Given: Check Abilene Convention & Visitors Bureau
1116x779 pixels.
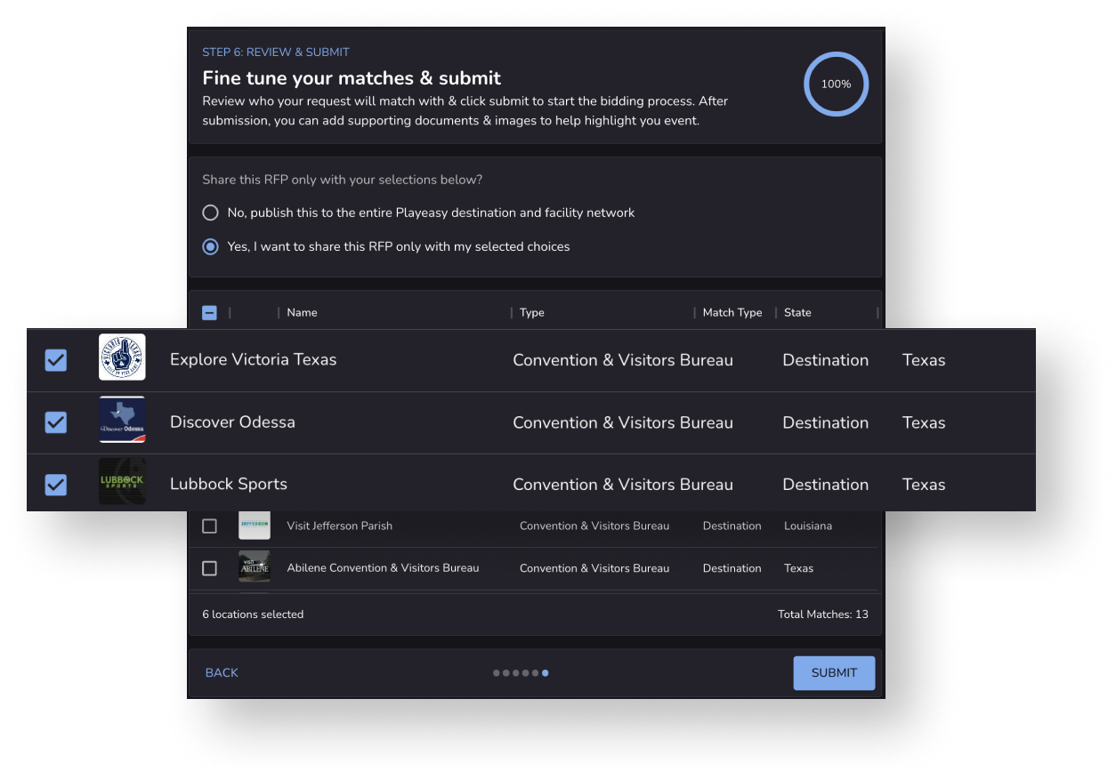Looking at the screenshot, I should pyautogui.click(x=209, y=567).
